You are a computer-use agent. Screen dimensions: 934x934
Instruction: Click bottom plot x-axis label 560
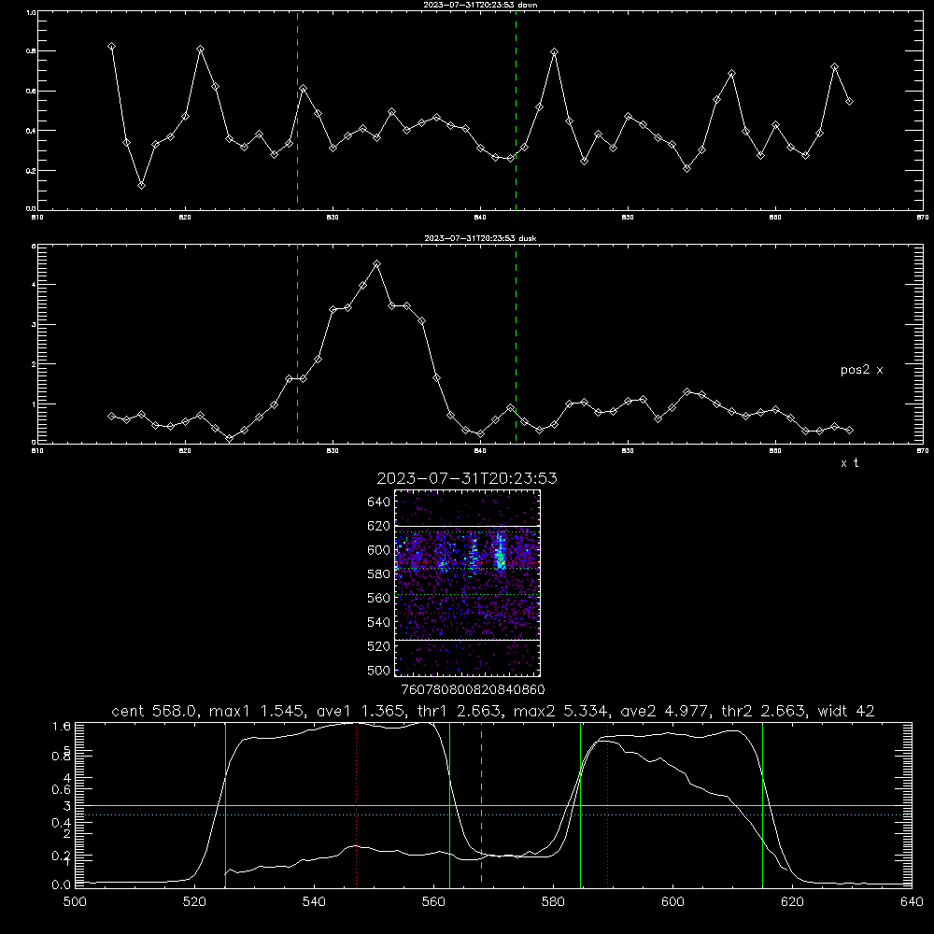coord(433,902)
